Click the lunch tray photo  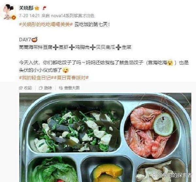point(105,137)
